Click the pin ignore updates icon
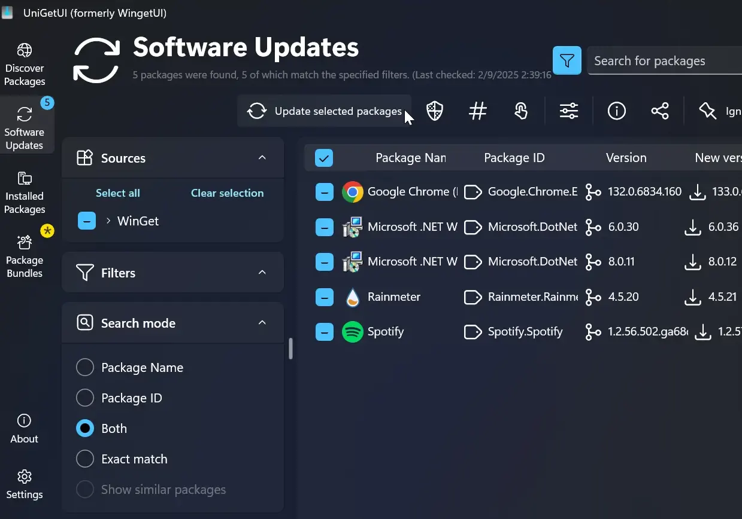Image resolution: width=742 pixels, height=519 pixels. [x=708, y=111]
